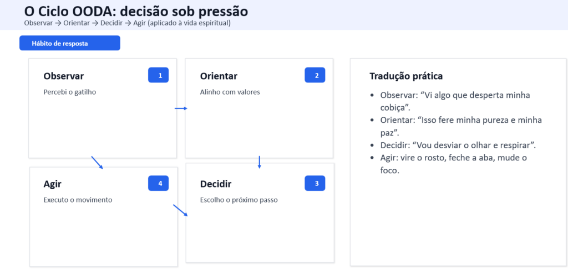Click the text Escolho o próximo passo
The height and width of the screenshot is (275, 568).
point(239,200)
